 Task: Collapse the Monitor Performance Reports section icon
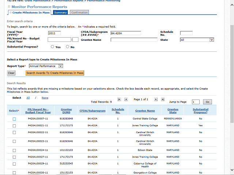9,7
